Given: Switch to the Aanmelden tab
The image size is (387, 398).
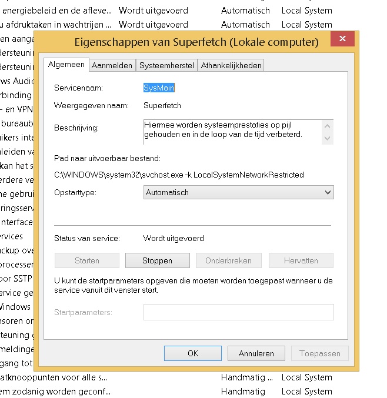Looking at the screenshot, I should coord(112,65).
